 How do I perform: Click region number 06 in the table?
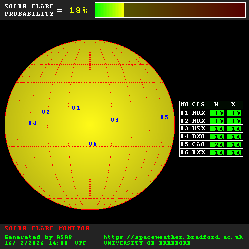point(184,152)
